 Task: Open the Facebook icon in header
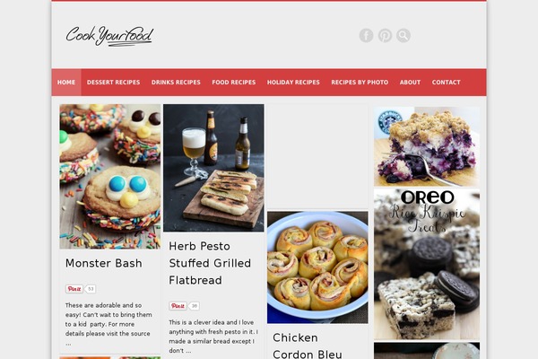click(366, 35)
